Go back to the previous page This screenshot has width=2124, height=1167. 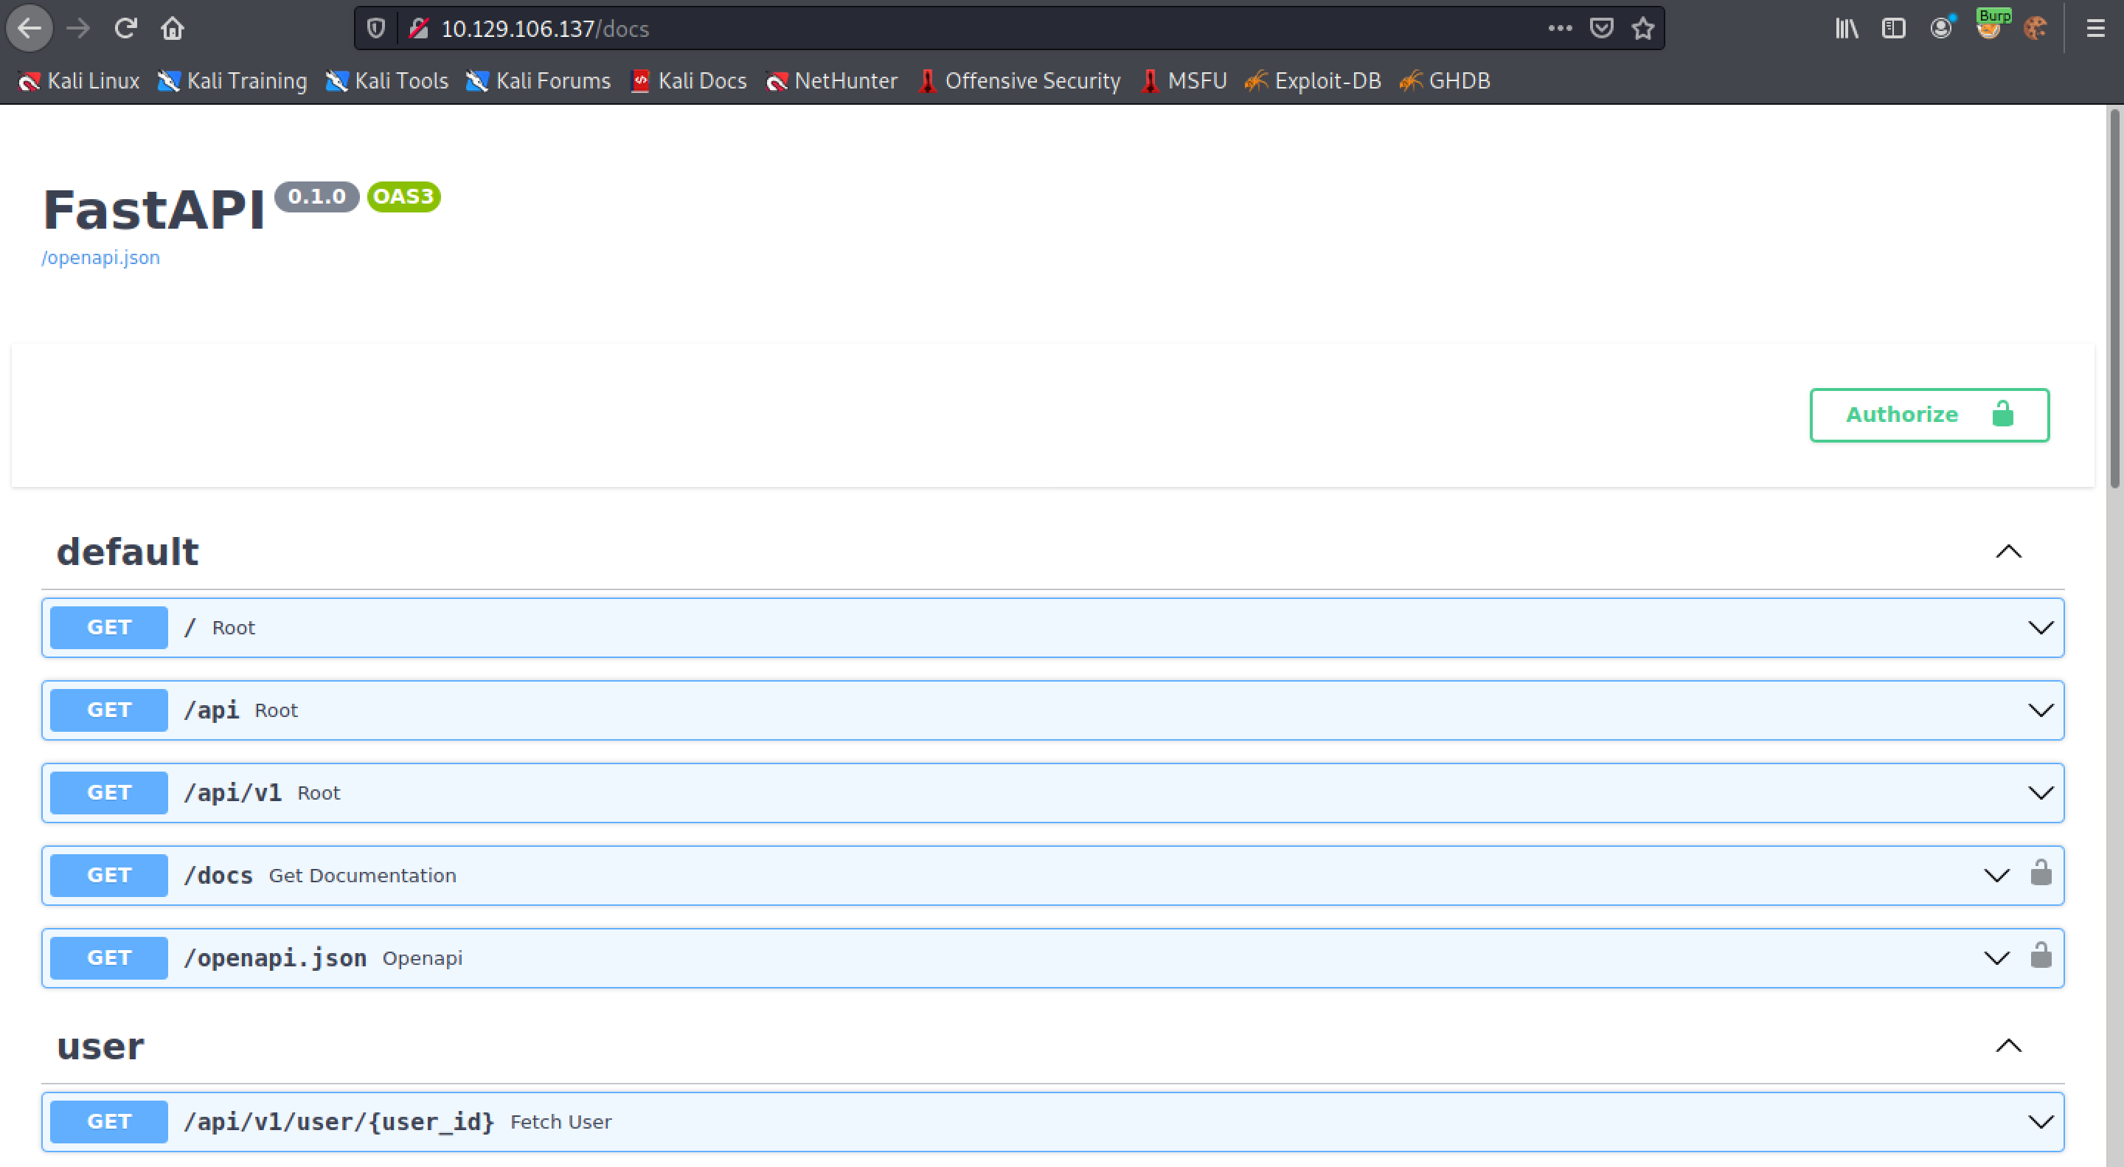(x=29, y=29)
